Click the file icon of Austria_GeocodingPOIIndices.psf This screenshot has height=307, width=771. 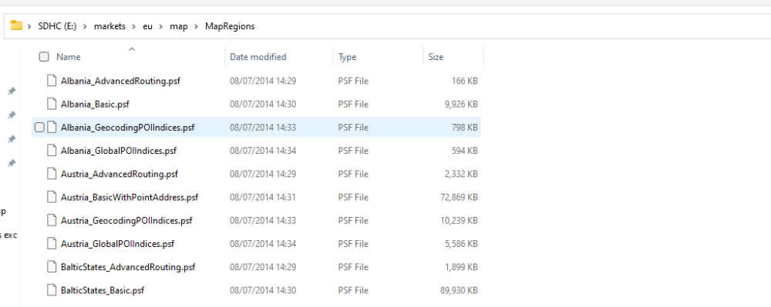[52, 221]
